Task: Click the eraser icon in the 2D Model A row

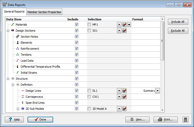Action: pyautogui.click(x=124, y=109)
